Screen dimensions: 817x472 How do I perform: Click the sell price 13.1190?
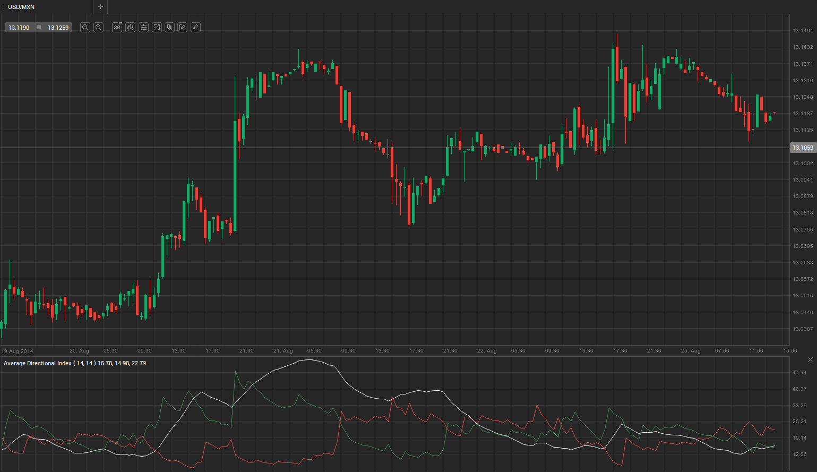(x=19, y=28)
